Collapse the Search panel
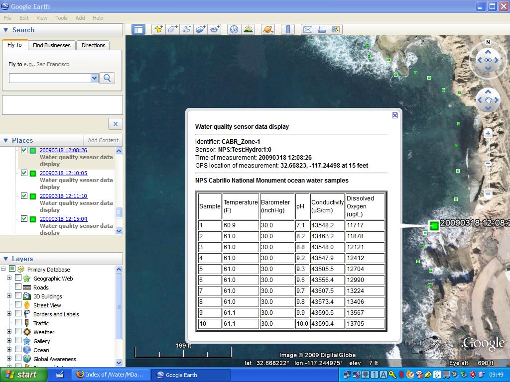The image size is (510, 382). pyautogui.click(x=5, y=30)
